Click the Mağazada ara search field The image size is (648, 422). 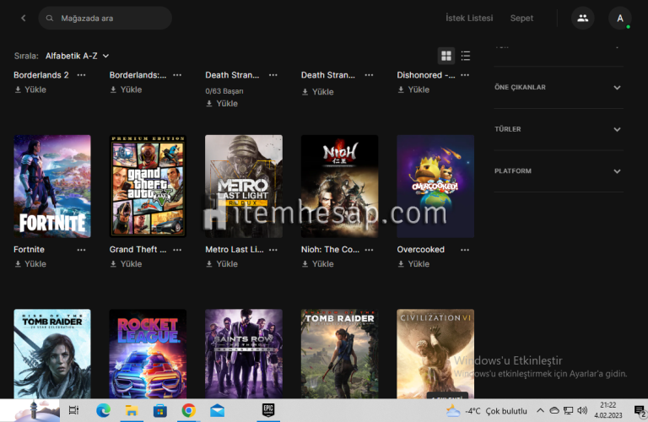tap(110, 19)
